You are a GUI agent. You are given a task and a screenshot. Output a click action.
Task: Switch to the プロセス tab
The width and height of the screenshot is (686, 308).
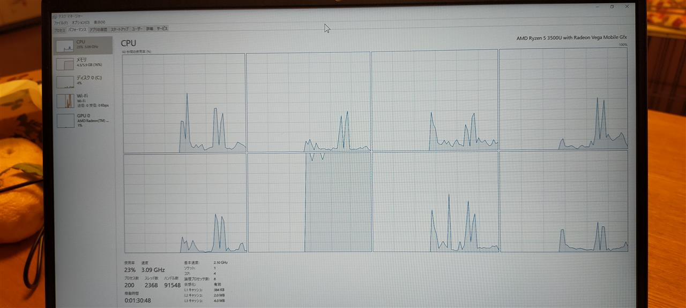click(59, 30)
